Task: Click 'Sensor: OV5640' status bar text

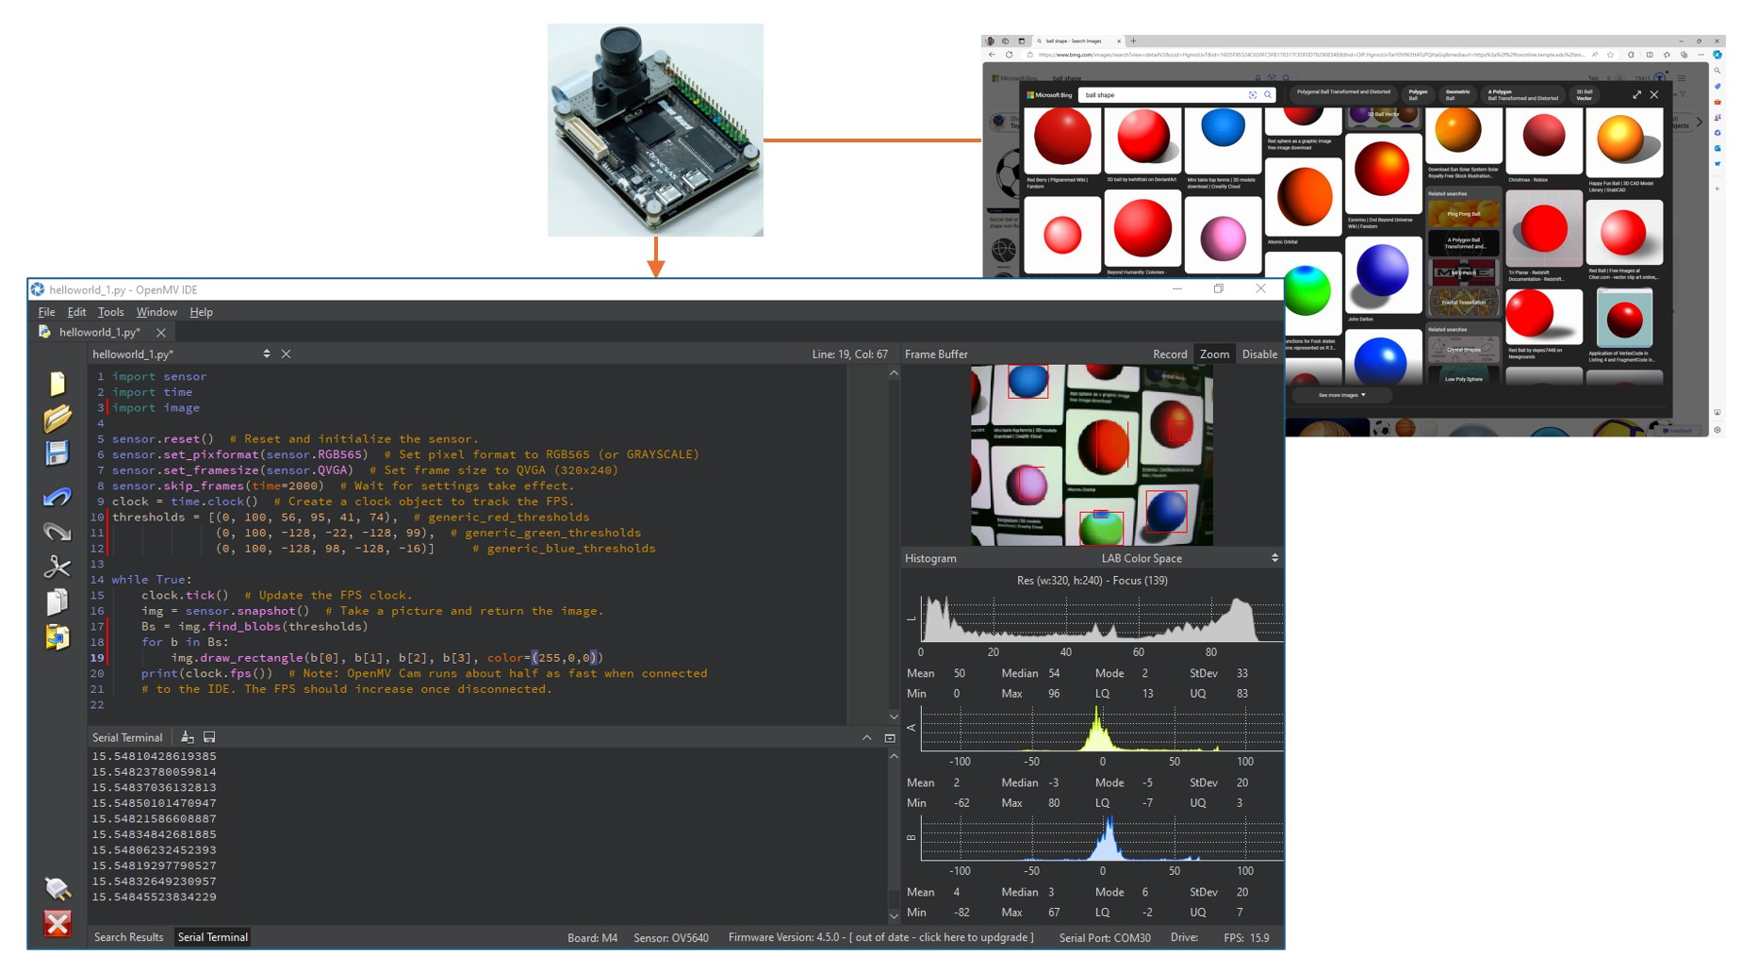Action: point(671,938)
